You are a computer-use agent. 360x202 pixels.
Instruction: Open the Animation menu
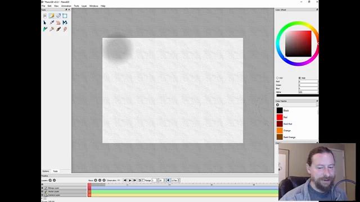point(66,6)
